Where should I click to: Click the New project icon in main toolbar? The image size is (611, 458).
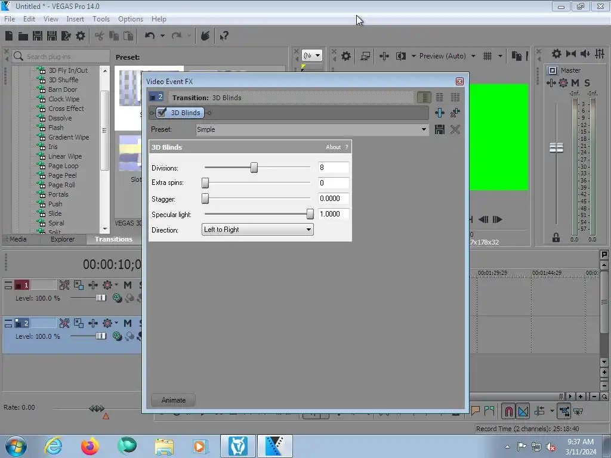pos(9,36)
